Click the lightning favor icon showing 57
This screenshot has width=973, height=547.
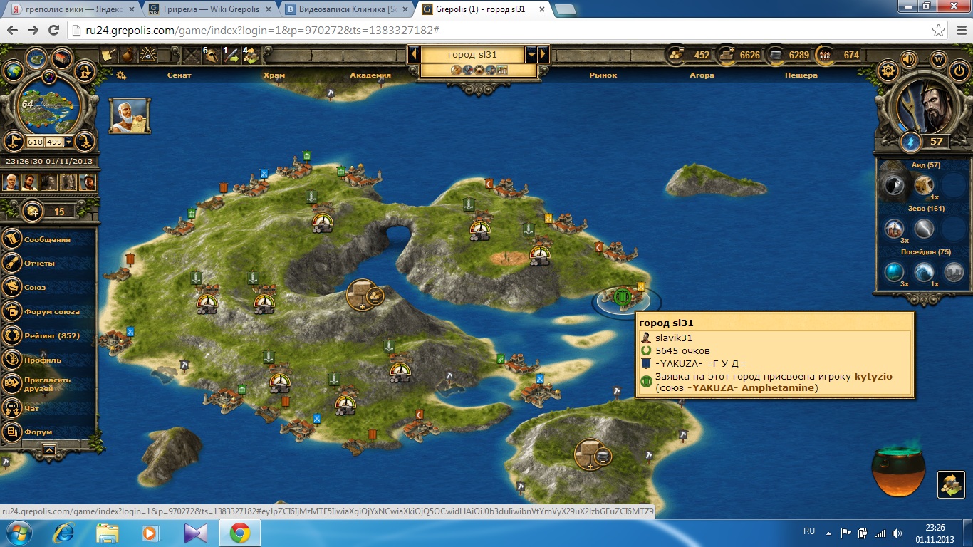coord(910,141)
